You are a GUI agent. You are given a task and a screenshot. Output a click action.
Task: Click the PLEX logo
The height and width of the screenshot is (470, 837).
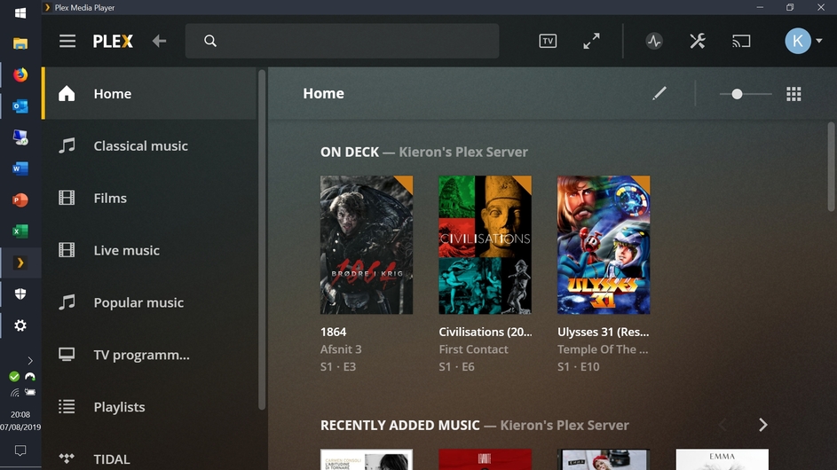coord(113,41)
